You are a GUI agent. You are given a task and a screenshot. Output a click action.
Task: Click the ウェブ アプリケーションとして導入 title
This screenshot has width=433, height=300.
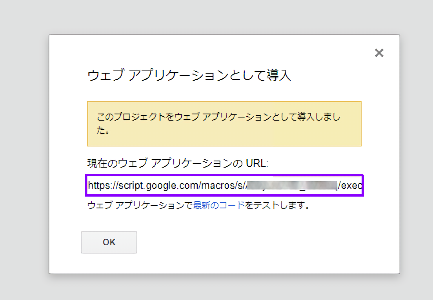pyautogui.click(x=189, y=75)
